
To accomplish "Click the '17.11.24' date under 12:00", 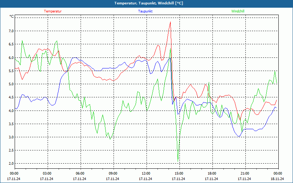I will 145,179.
